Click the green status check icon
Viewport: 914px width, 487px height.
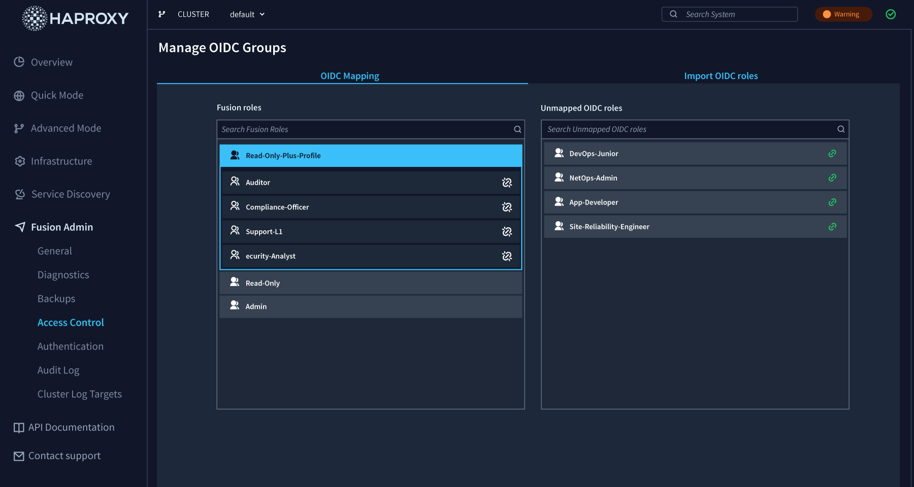(x=891, y=14)
